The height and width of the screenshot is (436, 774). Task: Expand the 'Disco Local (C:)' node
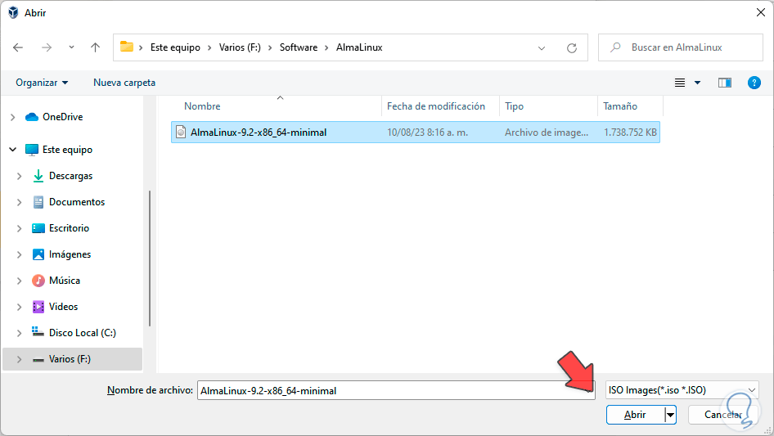(20, 333)
